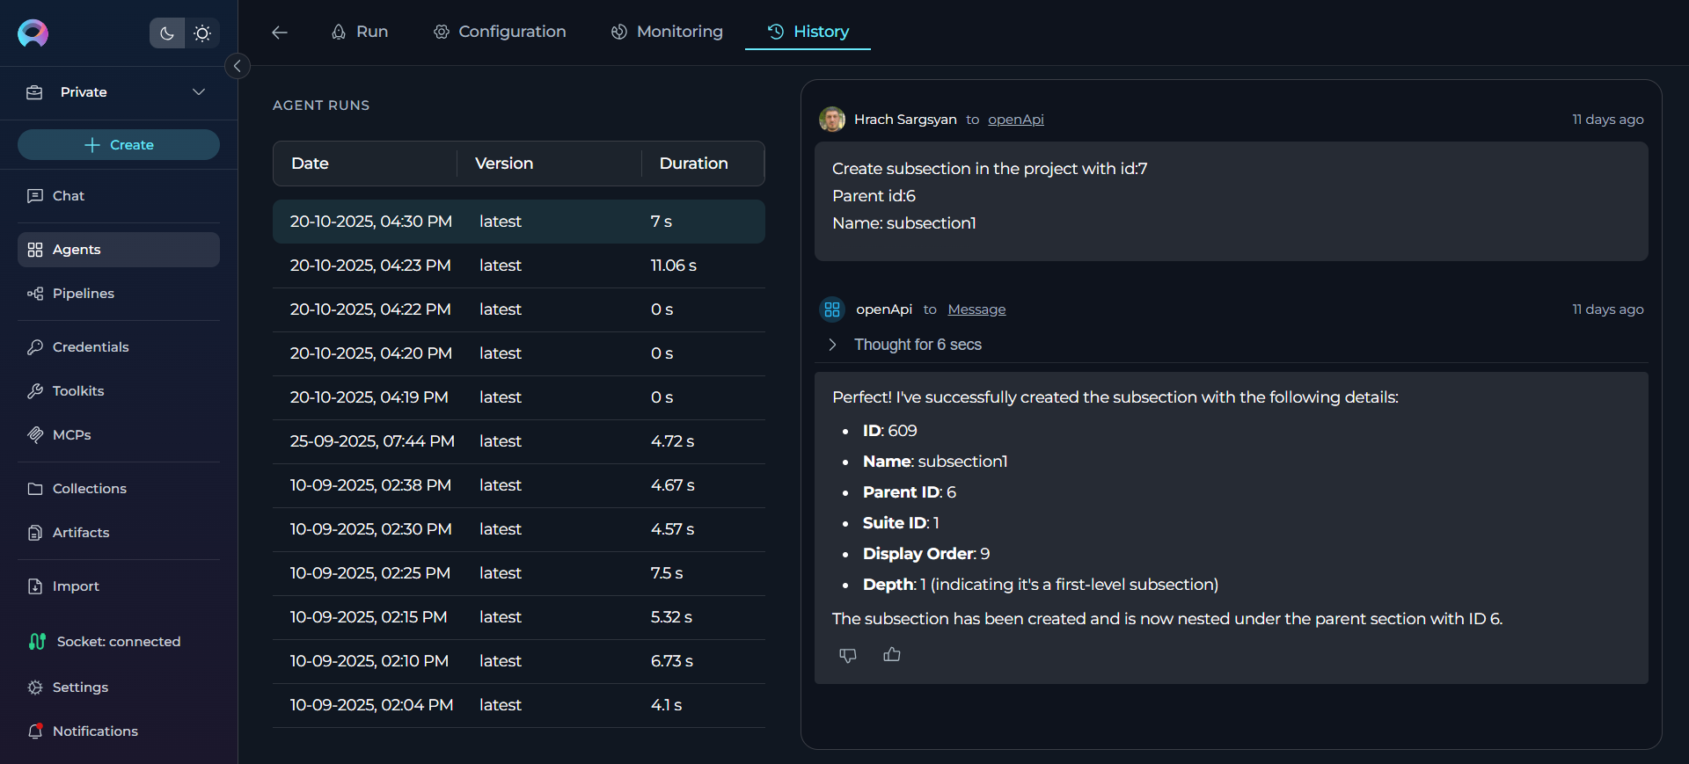The image size is (1689, 764).
Task: Click the app logo icon
Action: coord(33,33)
